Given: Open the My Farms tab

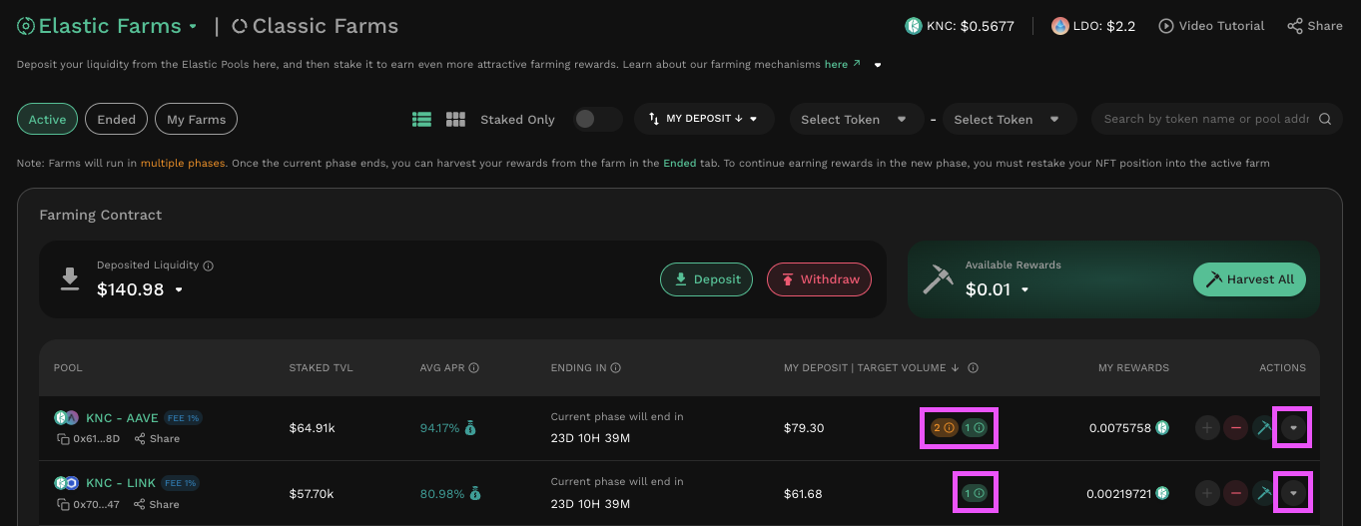Looking at the screenshot, I should click(x=196, y=120).
